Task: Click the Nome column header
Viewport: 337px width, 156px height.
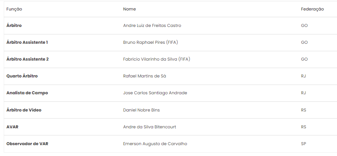Action: 129,9
